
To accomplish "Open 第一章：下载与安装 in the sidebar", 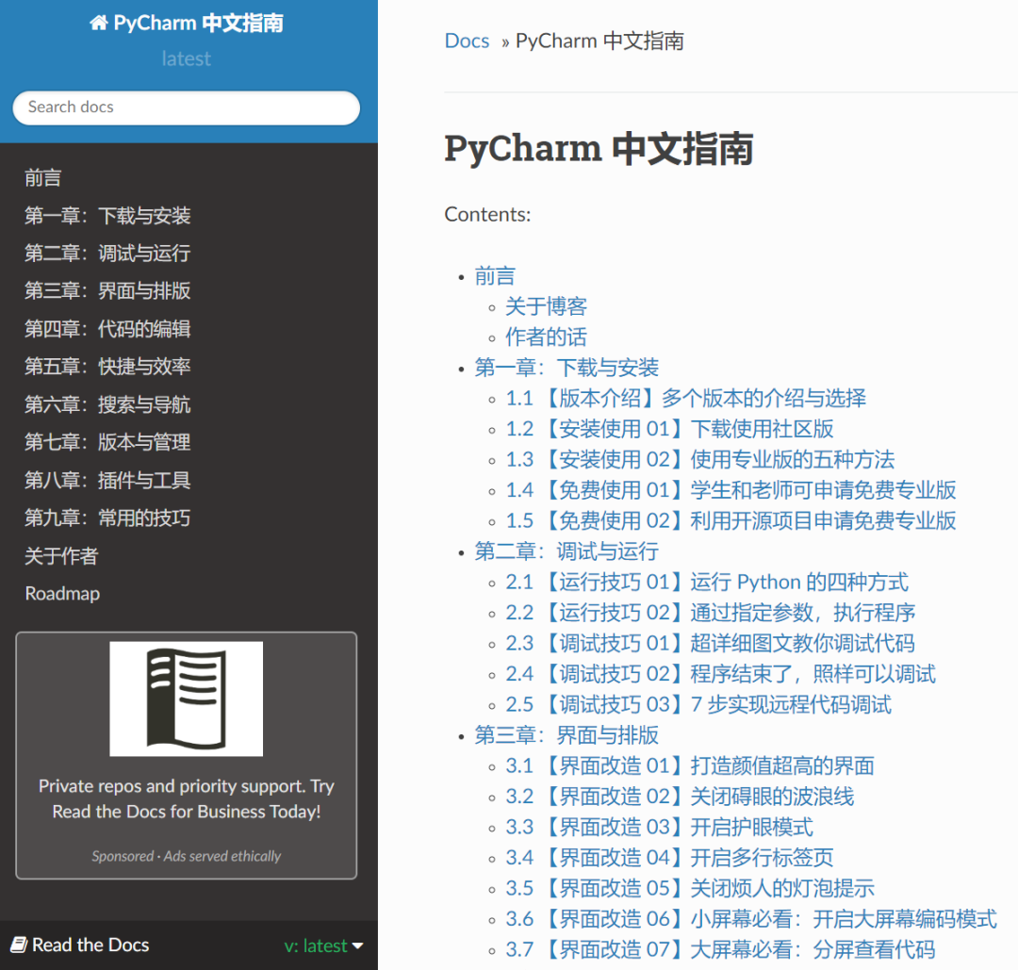I will [107, 215].
